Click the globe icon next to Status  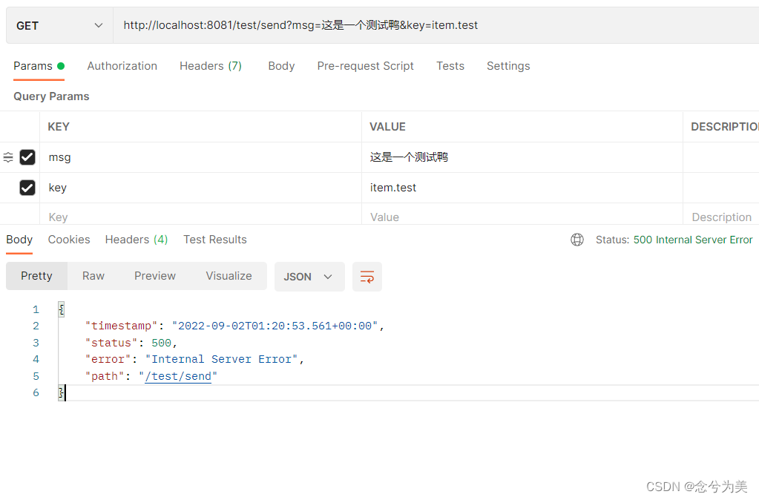[x=577, y=240]
